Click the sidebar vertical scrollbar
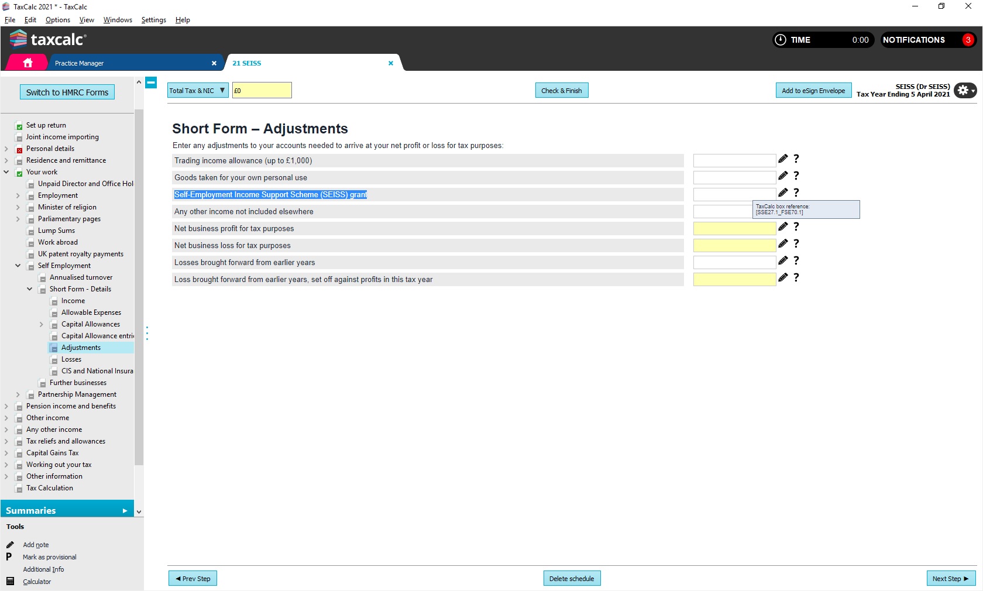This screenshot has width=983, height=591. point(139,287)
